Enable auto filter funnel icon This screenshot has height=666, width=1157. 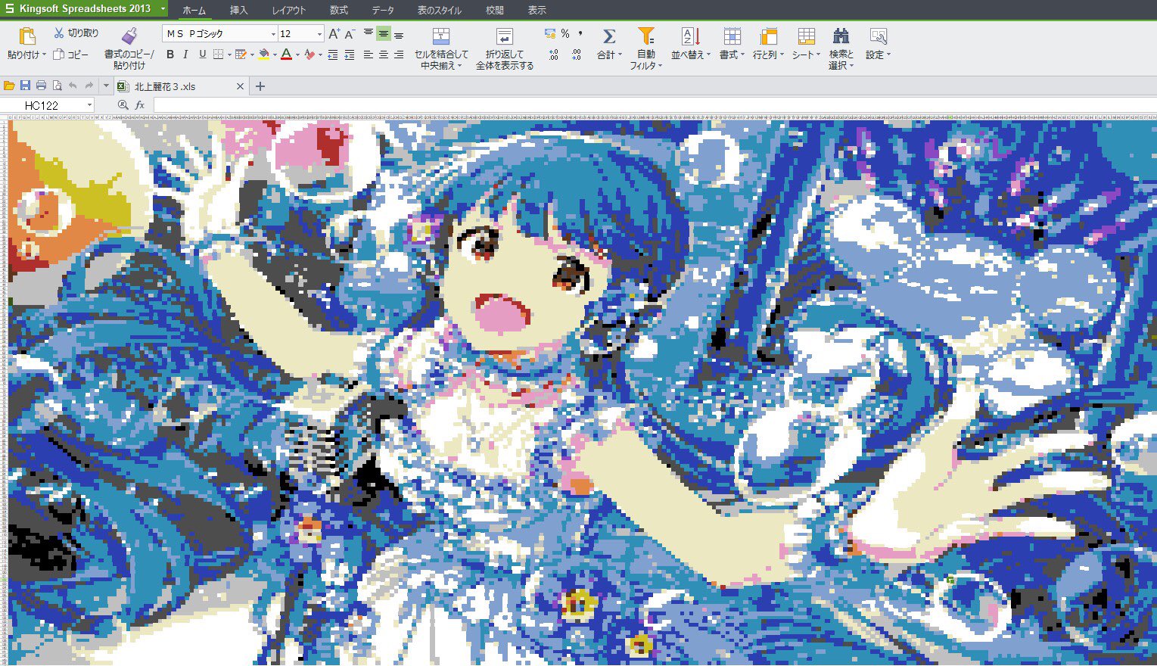(645, 36)
